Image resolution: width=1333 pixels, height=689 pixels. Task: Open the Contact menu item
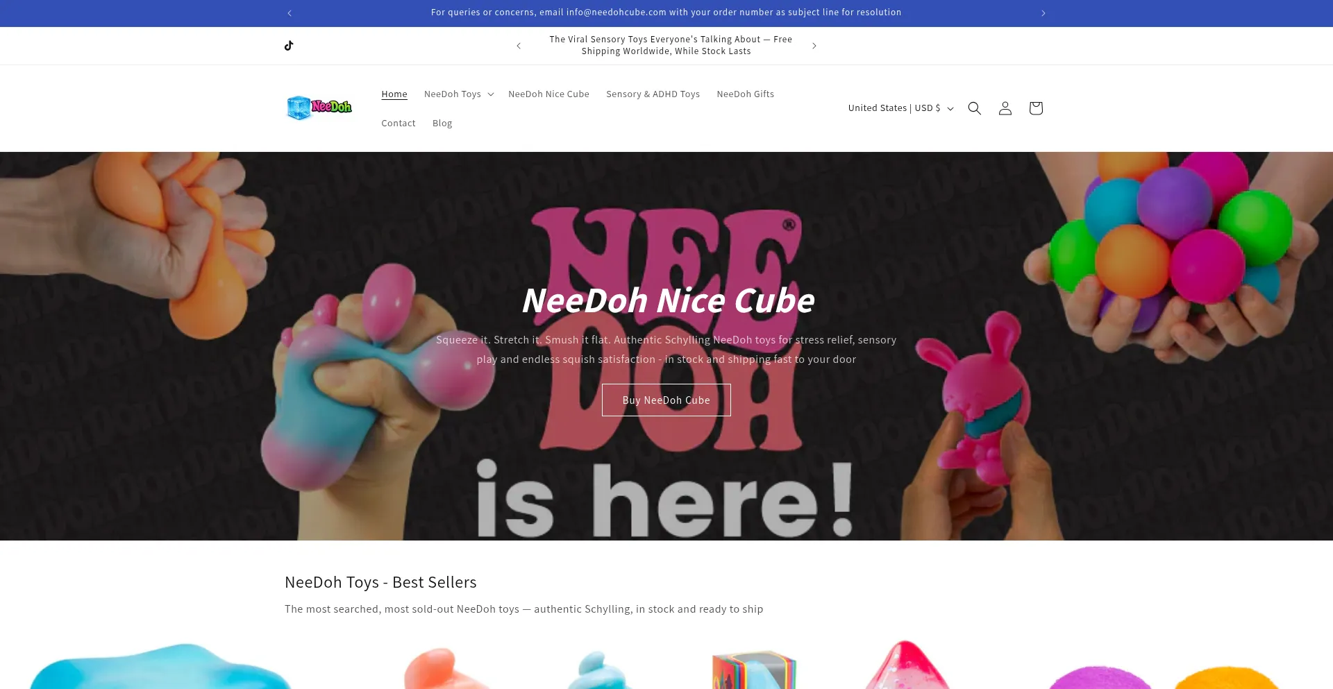tap(398, 124)
